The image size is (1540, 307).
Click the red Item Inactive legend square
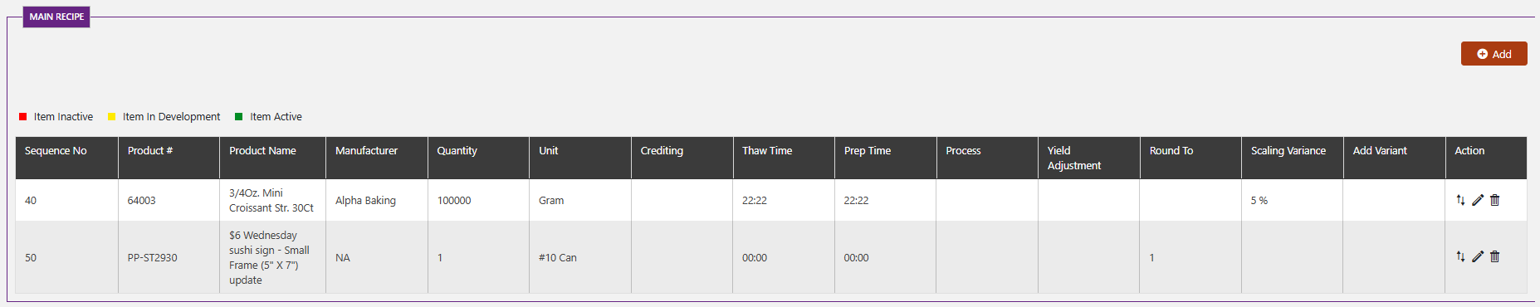[23, 117]
